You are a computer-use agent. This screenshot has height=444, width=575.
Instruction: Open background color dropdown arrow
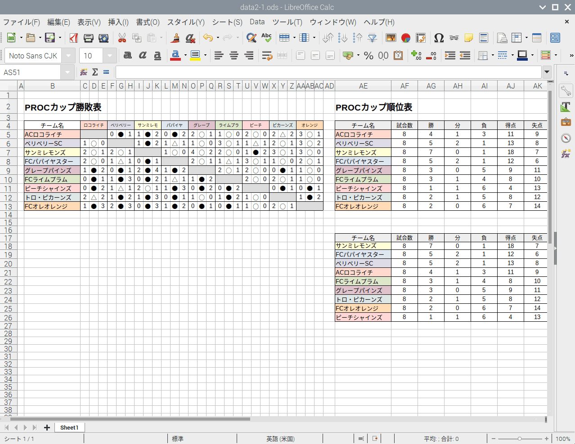tap(205, 55)
